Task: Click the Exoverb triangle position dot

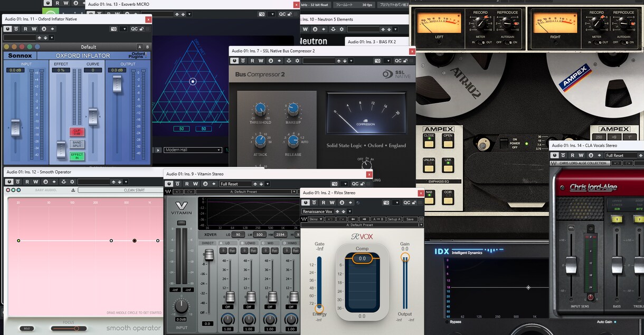Action: [x=193, y=81]
